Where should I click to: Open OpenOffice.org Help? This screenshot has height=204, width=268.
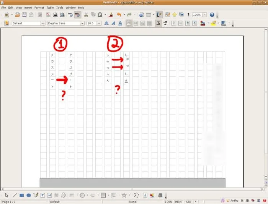212,15
